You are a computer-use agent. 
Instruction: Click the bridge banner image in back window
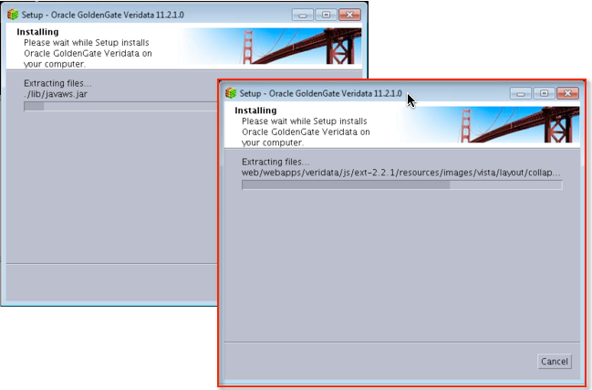click(271, 46)
